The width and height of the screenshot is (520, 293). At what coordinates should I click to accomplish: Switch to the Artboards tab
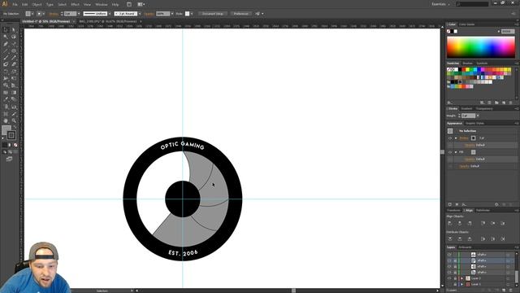[x=465, y=247]
